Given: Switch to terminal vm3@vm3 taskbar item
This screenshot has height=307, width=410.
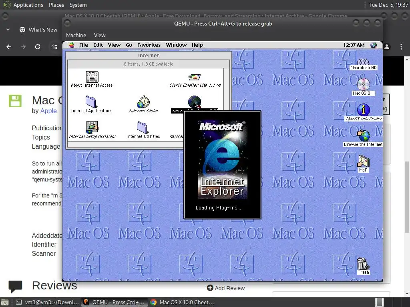Looking at the screenshot, I should [x=47, y=302].
